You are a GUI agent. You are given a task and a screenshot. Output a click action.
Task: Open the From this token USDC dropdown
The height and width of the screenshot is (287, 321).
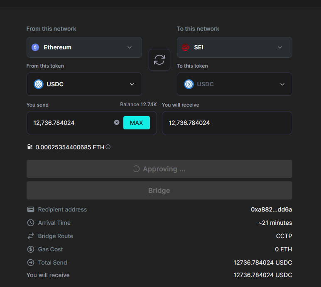click(84, 84)
